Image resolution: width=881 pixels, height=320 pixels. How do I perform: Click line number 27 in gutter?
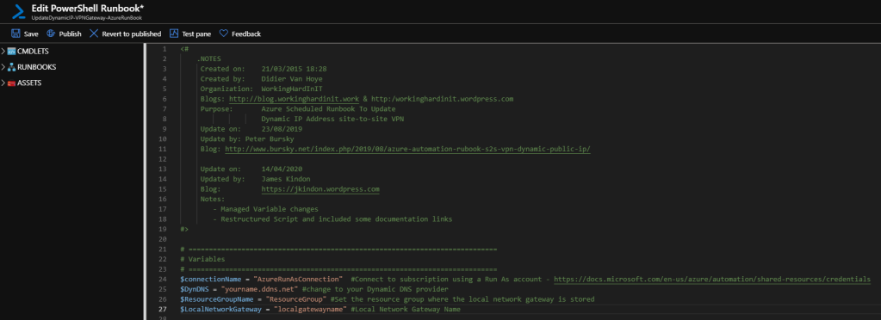coord(164,310)
